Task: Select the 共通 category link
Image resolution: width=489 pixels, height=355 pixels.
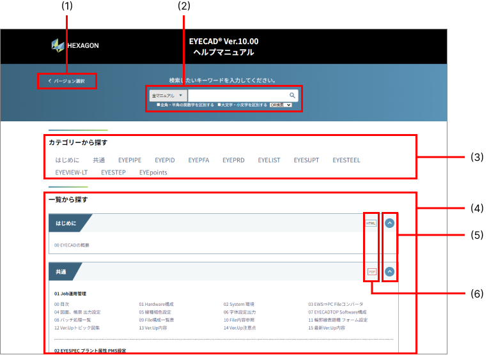Action: 99,160
